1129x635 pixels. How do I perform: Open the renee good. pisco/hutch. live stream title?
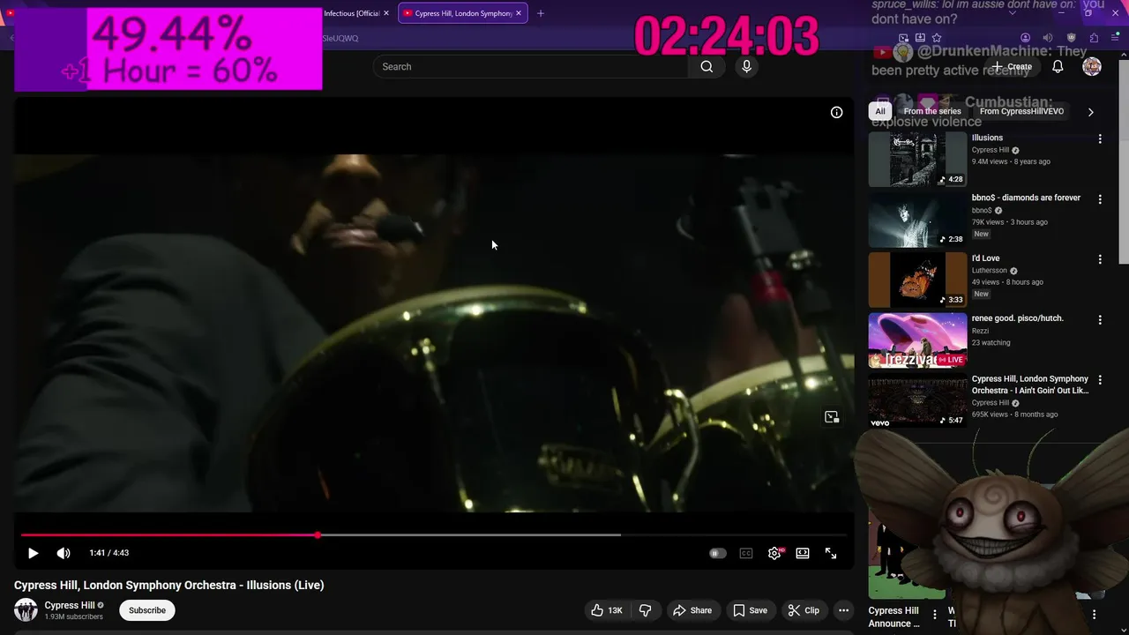tap(1017, 318)
